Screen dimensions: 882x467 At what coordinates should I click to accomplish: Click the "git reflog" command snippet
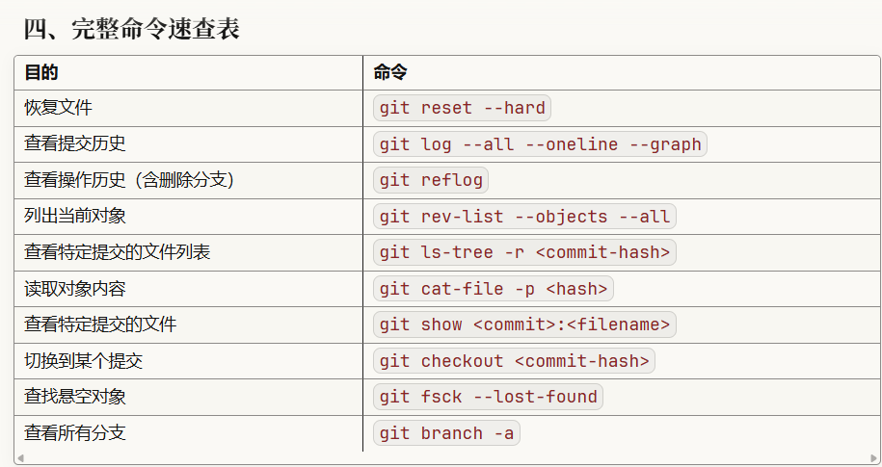[x=431, y=180]
